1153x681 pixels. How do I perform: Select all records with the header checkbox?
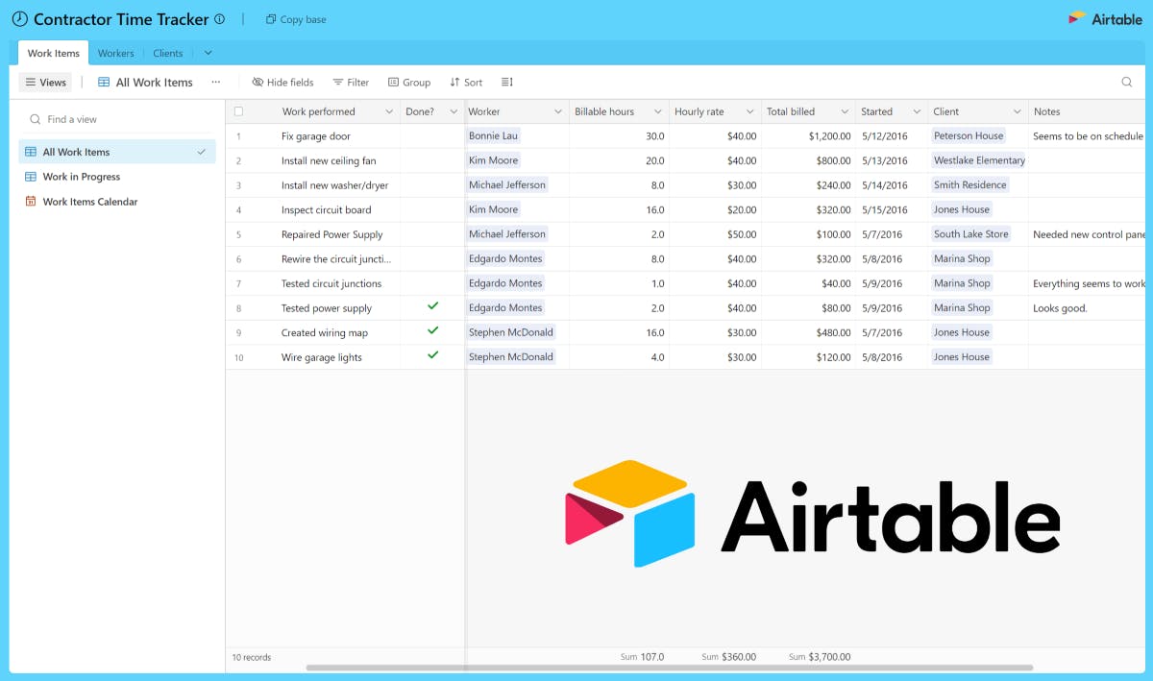[238, 111]
